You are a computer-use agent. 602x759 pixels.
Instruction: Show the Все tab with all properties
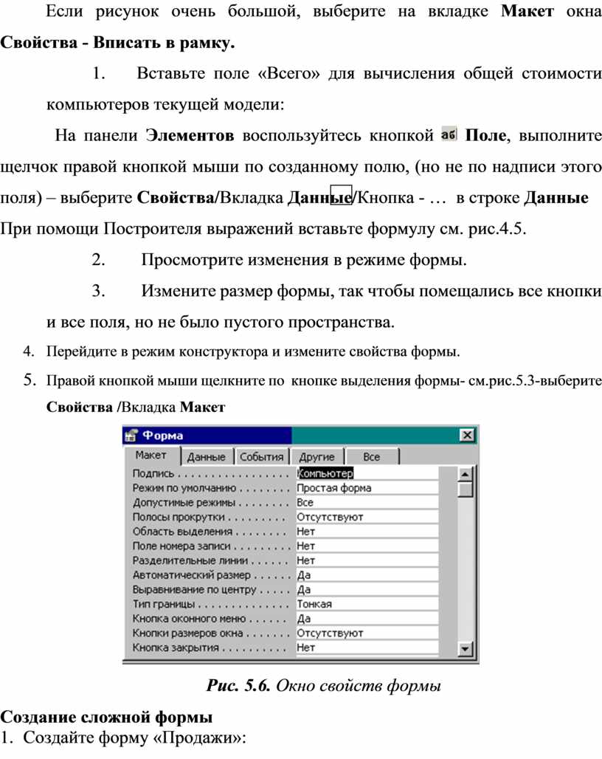pyautogui.click(x=372, y=457)
